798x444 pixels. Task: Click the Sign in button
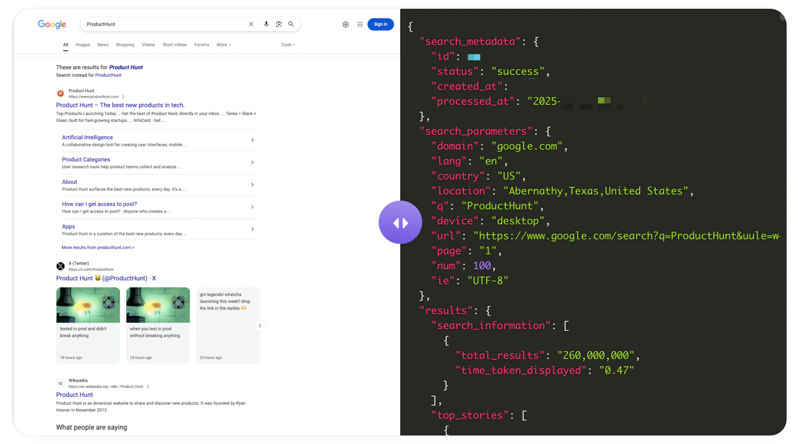(x=381, y=24)
